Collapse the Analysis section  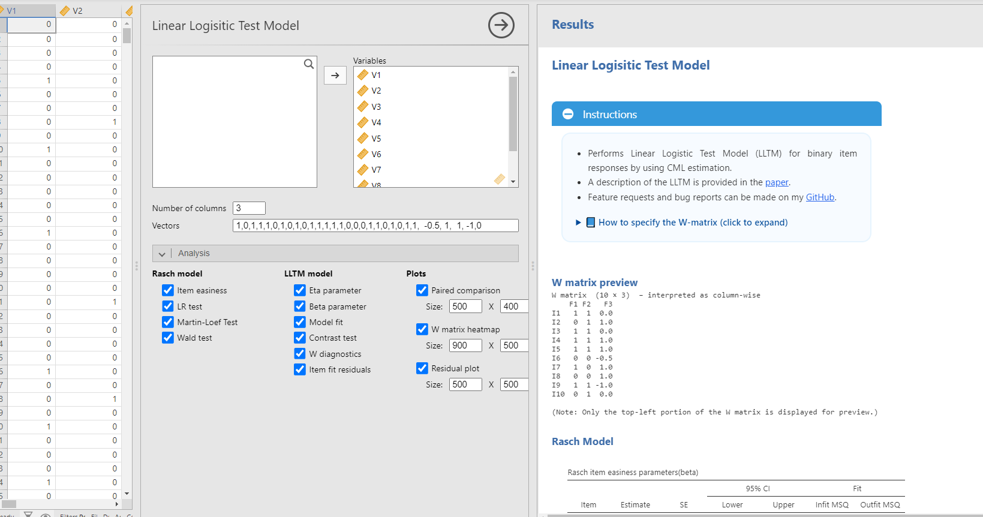pyautogui.click(x=162, y=254)
